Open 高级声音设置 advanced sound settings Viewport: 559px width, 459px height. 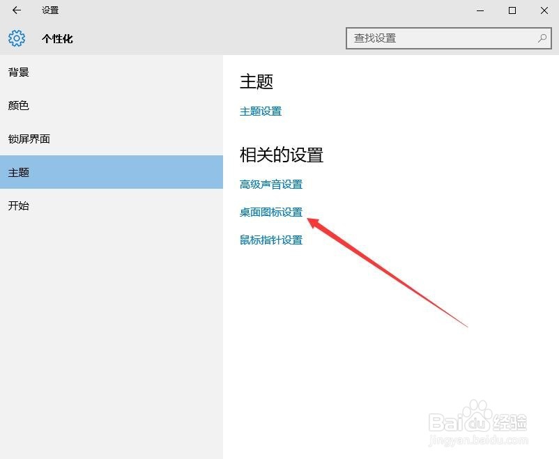(x=271, y=184)
